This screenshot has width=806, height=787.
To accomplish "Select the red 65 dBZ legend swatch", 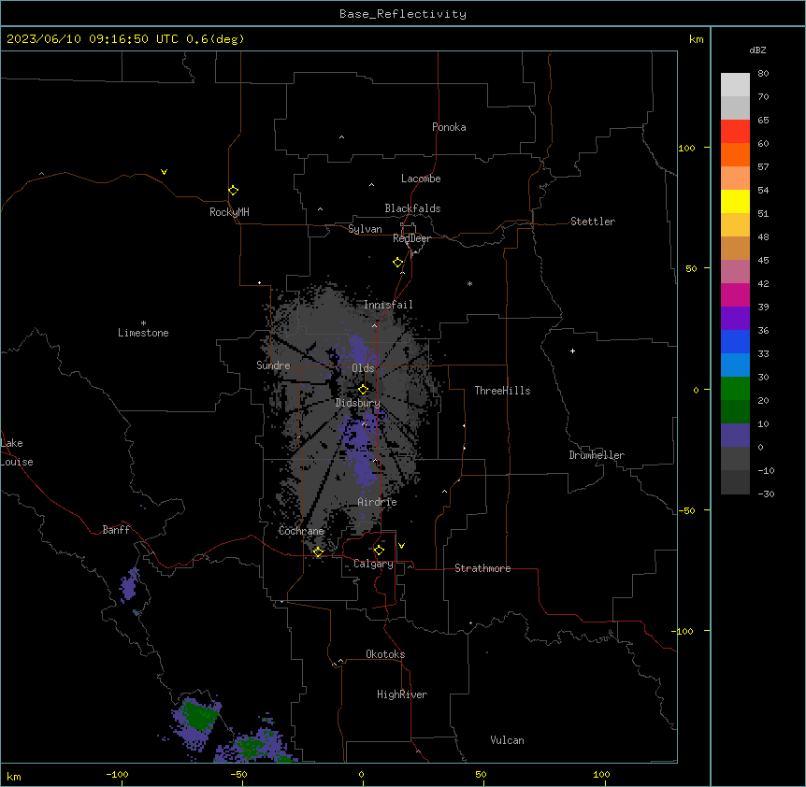I will [x=735, y=132].
